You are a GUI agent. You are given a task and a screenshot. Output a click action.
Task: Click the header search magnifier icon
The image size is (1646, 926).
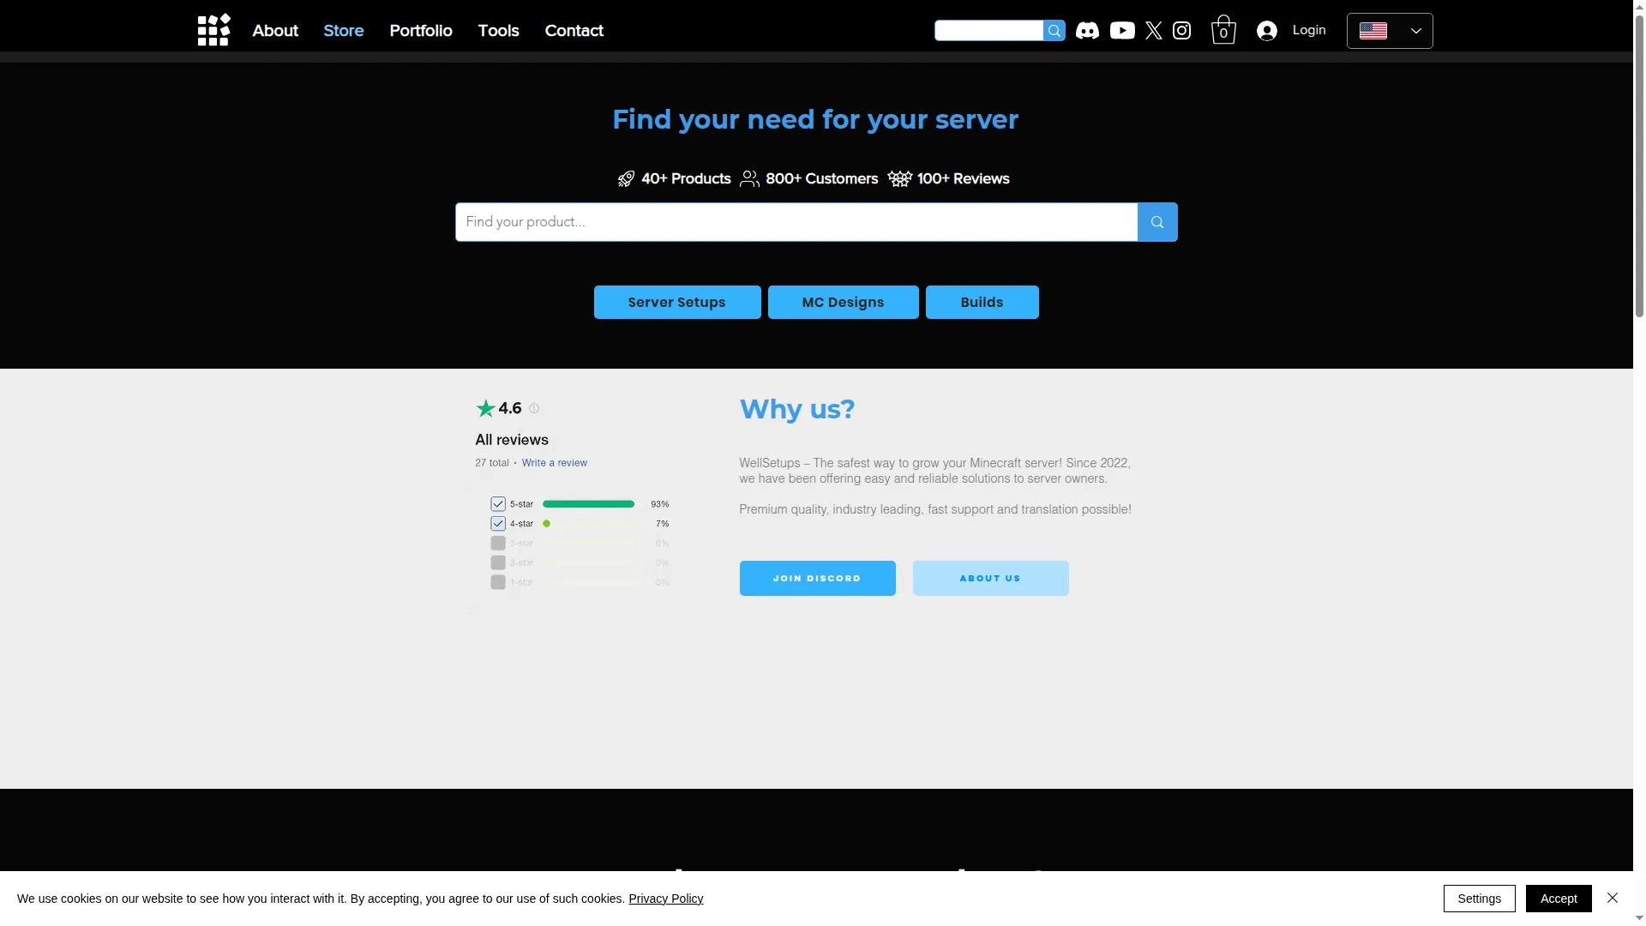1054,31
